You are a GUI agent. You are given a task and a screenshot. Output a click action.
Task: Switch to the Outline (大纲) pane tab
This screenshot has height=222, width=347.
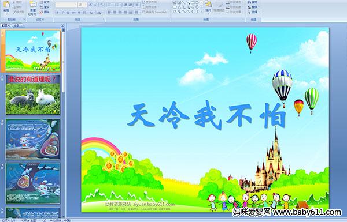tap(16, 25)
